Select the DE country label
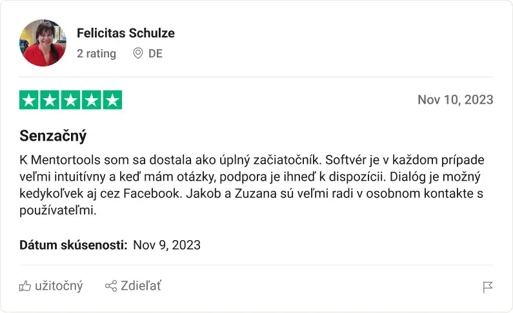The height and width of the screenshot is (313, 513). [x=156, y=54]
